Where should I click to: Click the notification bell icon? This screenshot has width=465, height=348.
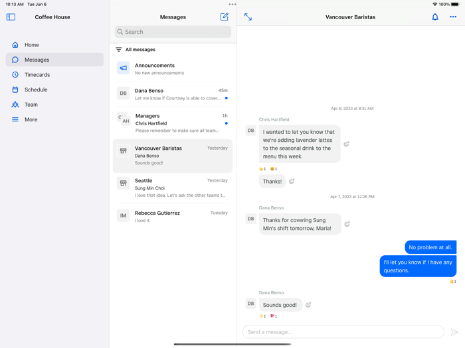pos(434,17)
